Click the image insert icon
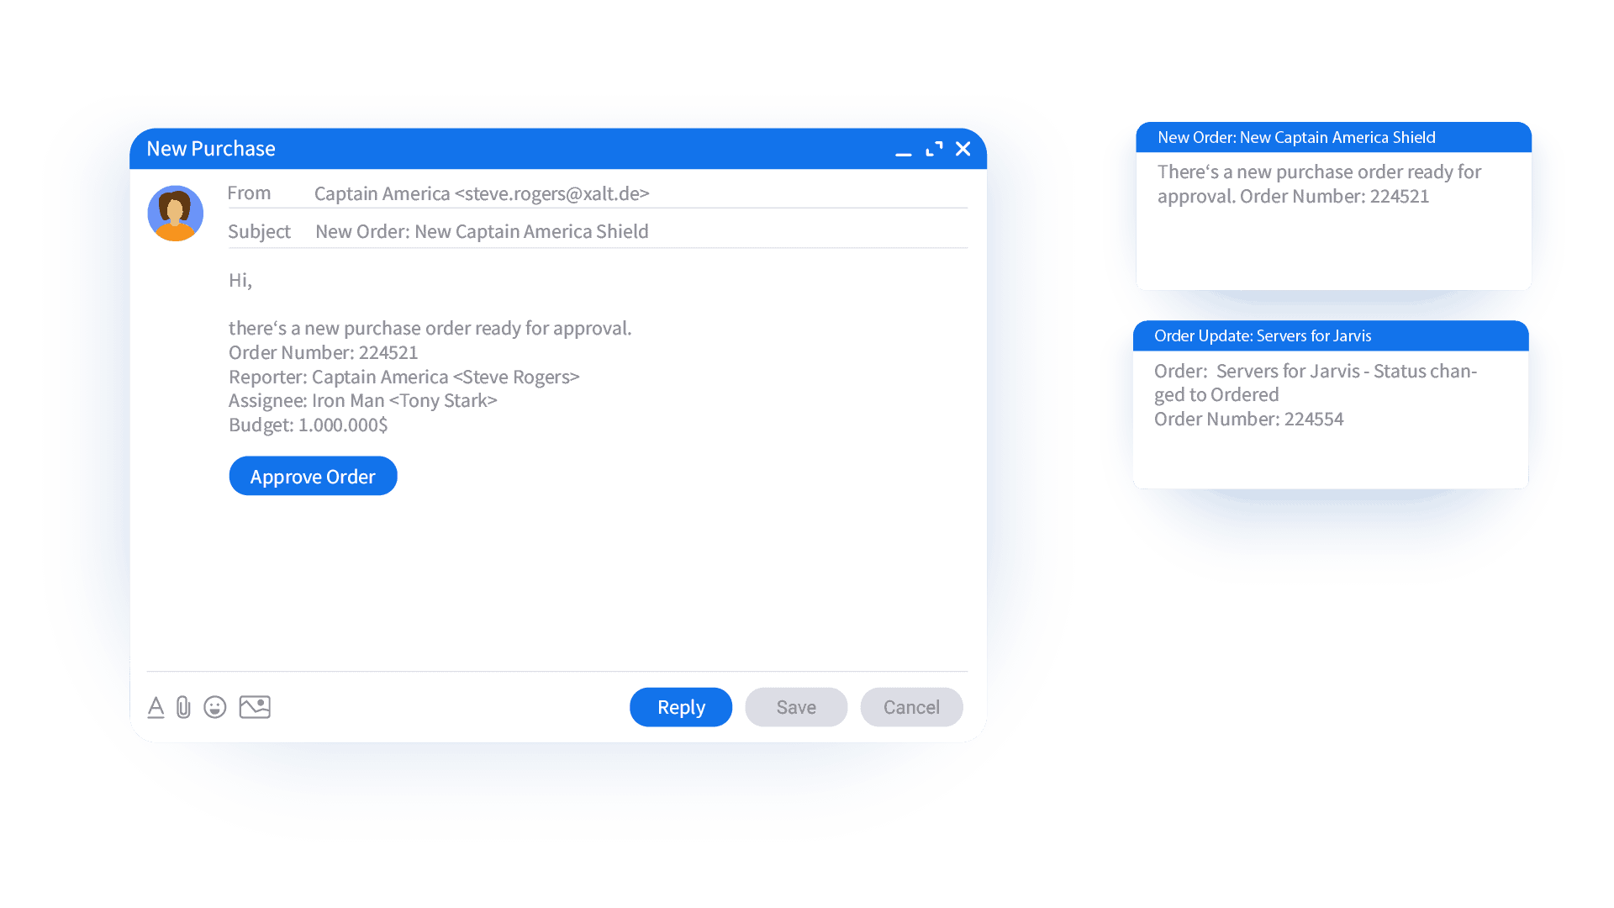This screenshot has height=908, width=1614. 256,707
